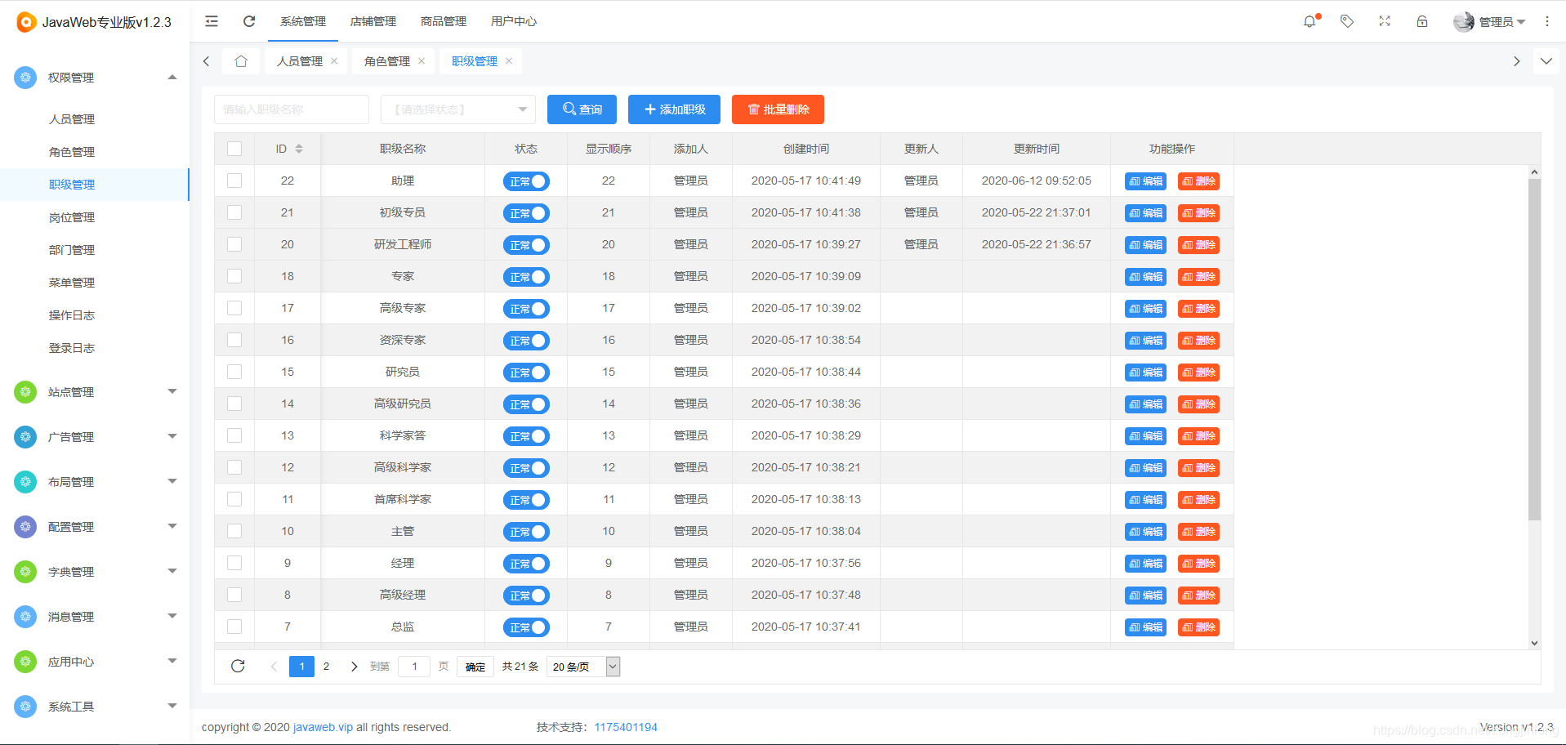This screenshot has height=745, width=1566.
Task: Open the vertical dots more menu
Action: [1547, 21]
